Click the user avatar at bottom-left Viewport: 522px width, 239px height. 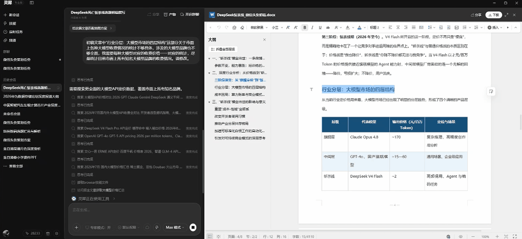point(6,233)
